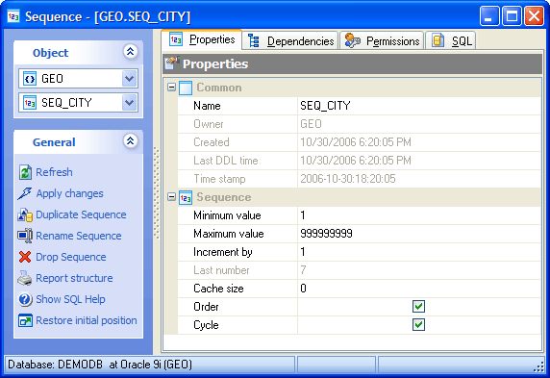This screenshot has height=378, width=550.
Task: Switch to the Properties tab
Action: tap(202, 39)
